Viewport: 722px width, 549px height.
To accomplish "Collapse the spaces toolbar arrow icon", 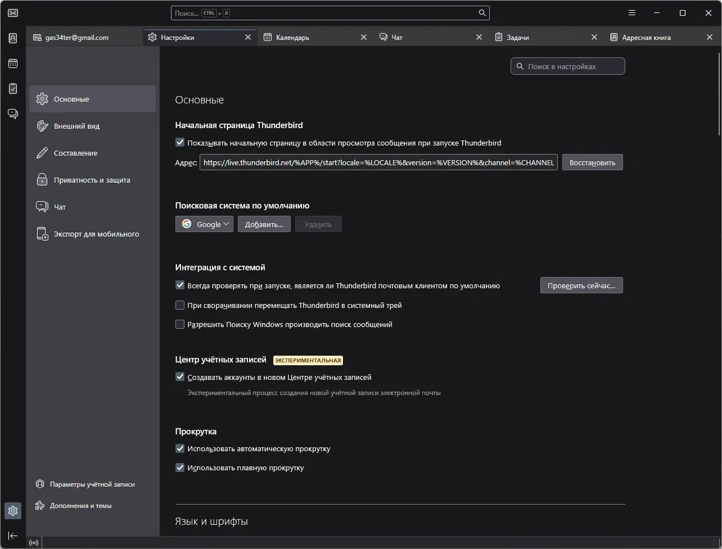I will (x=13, y=536).
